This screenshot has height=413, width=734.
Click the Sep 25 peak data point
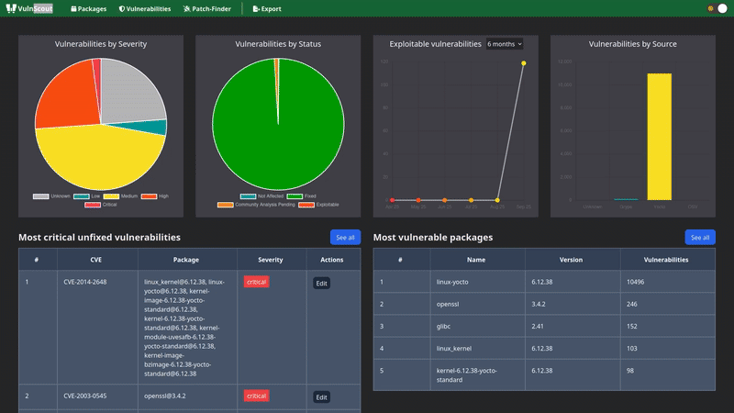tap(523, 63)
